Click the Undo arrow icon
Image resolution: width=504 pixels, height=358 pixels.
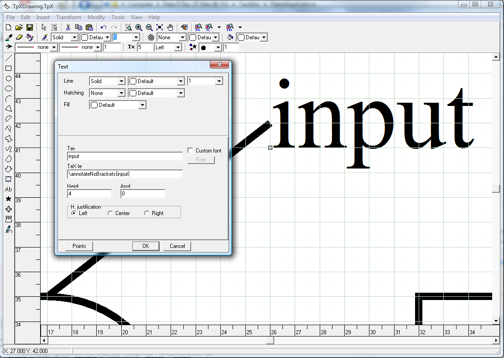[x=104, y=27]
